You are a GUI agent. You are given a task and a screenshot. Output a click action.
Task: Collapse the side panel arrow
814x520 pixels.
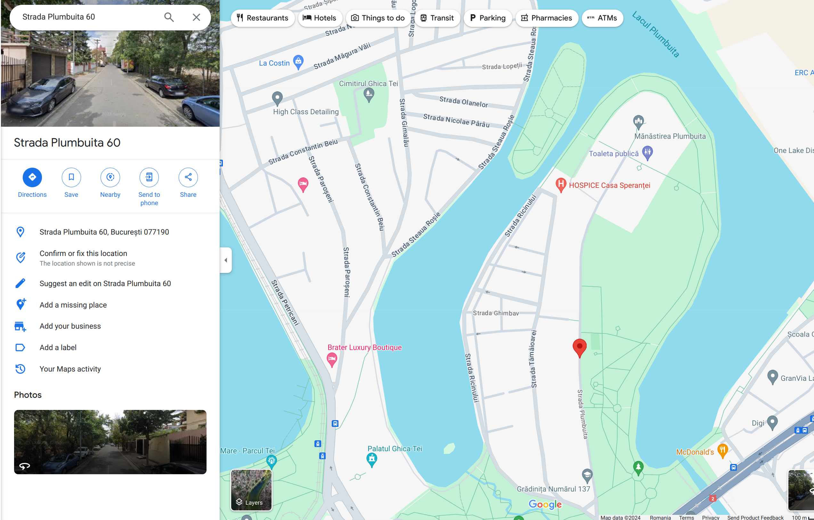226,260
